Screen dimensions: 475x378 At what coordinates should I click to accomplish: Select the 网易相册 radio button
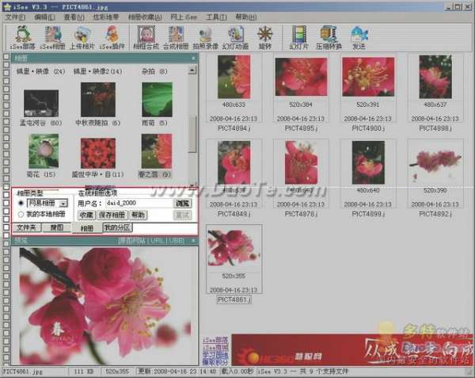tap(21, 203)
